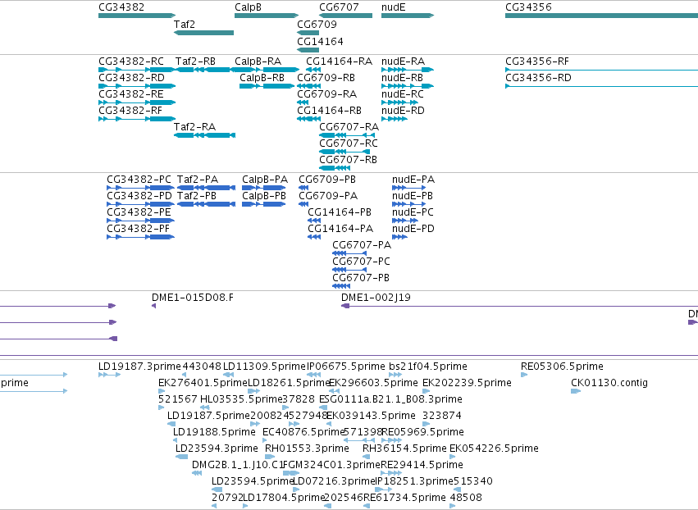The width and height of the screenshot is (698, 510).
Task: Open the nudE-PD protein
Action: [399, 237]
